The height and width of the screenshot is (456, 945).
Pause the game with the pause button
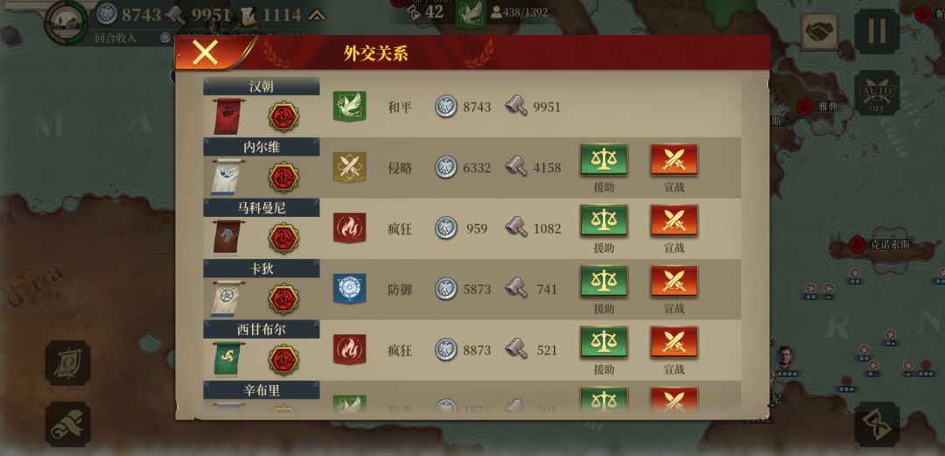(x=877, y=32)
